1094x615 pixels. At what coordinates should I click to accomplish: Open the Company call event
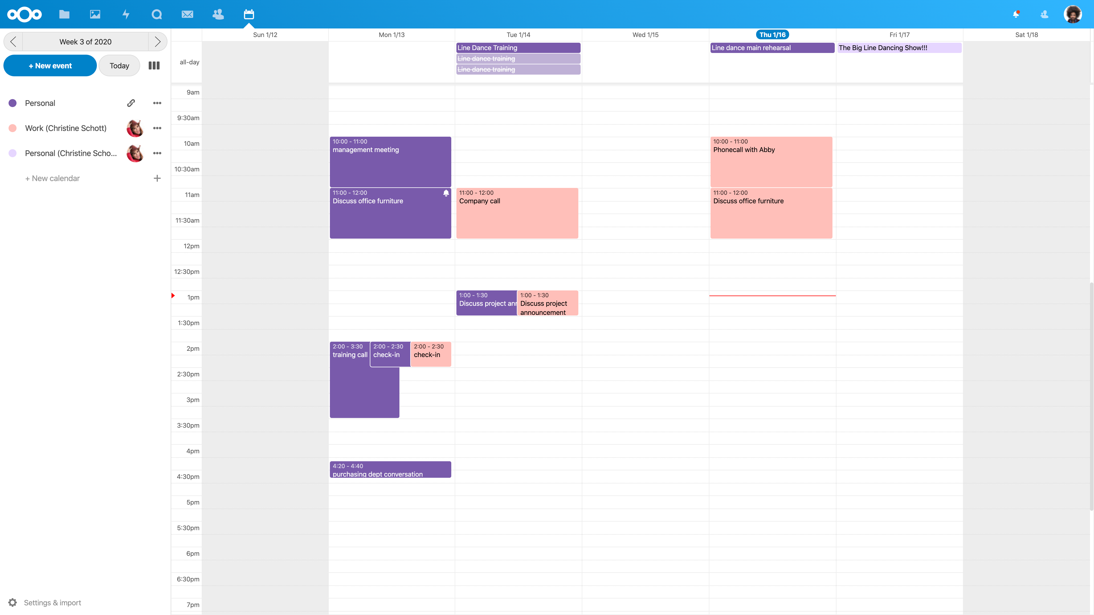point(517,213)
